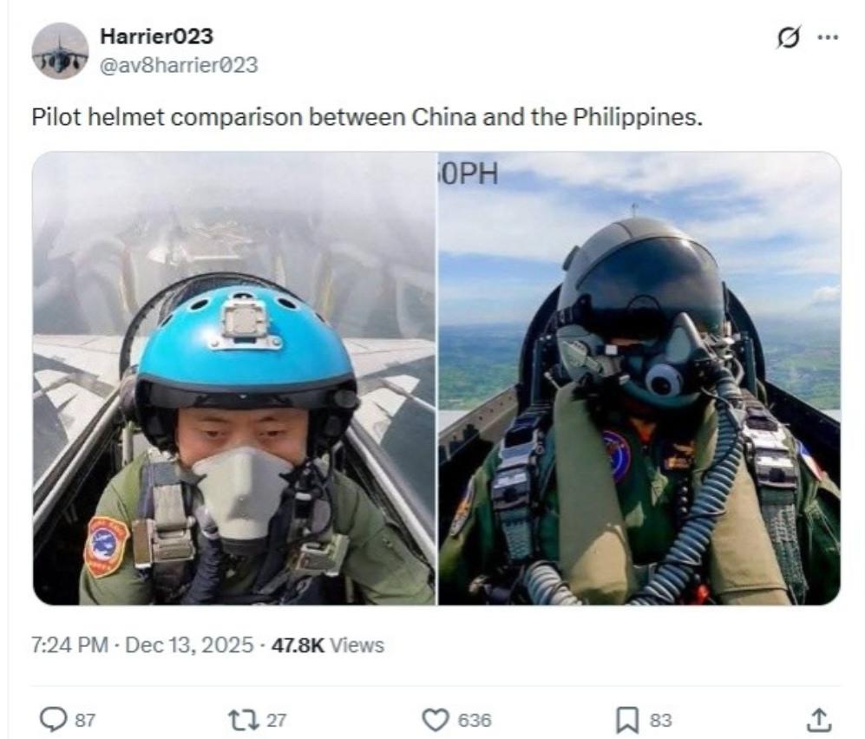Enlarge the blue helmet pilot photo
The width and height of the screenshot is (865, 739).
point(234,378)
